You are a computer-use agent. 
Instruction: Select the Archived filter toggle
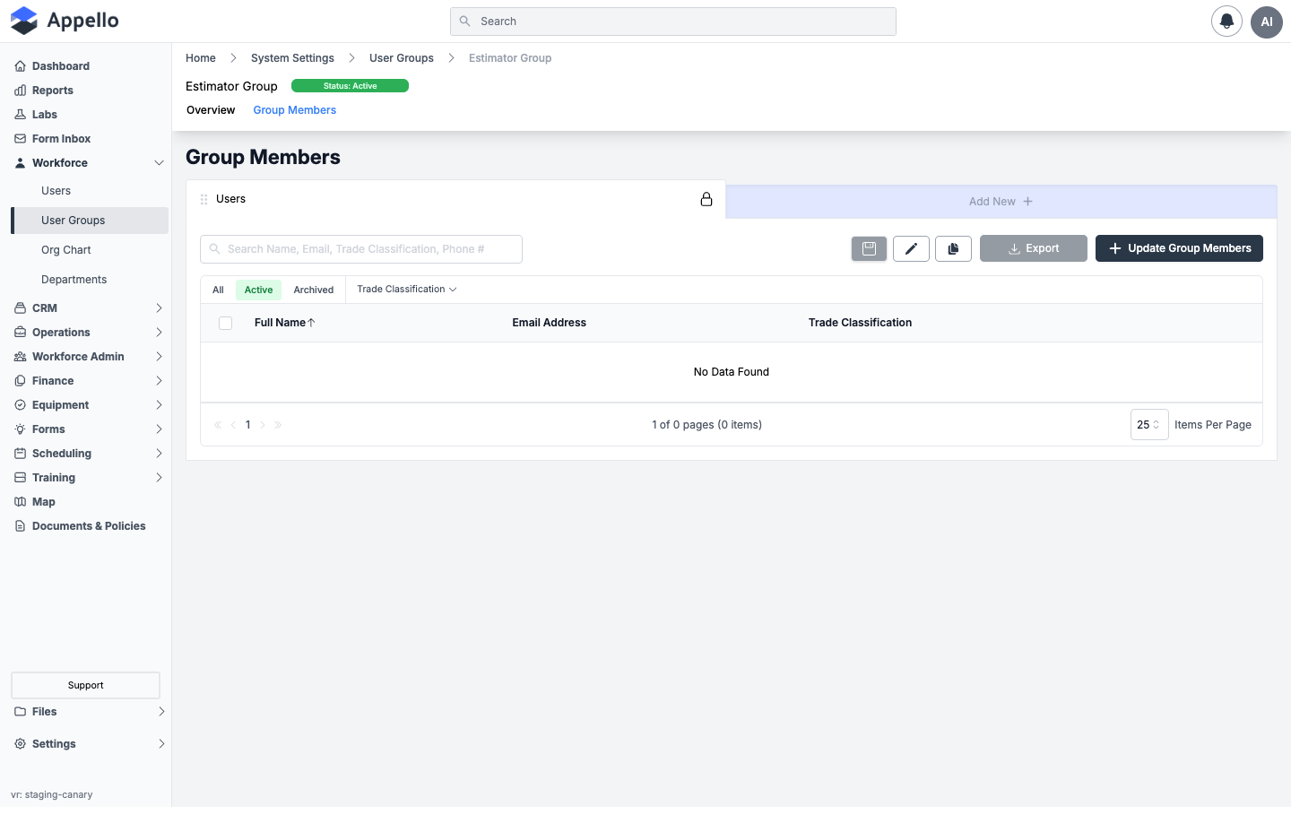click(313, 290)
